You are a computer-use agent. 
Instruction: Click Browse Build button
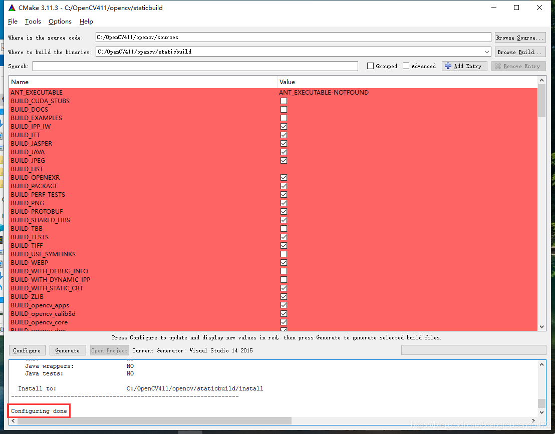pos(520,52)
